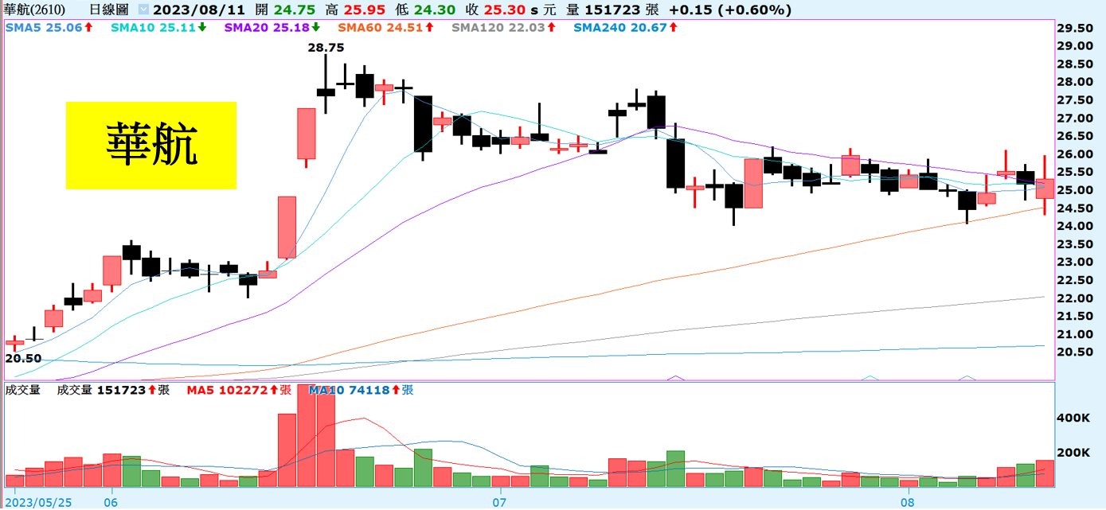Screen dimensions: 1106x510
Task: Jump to the 07 month marker on timeline
Action: click(499, 503)
